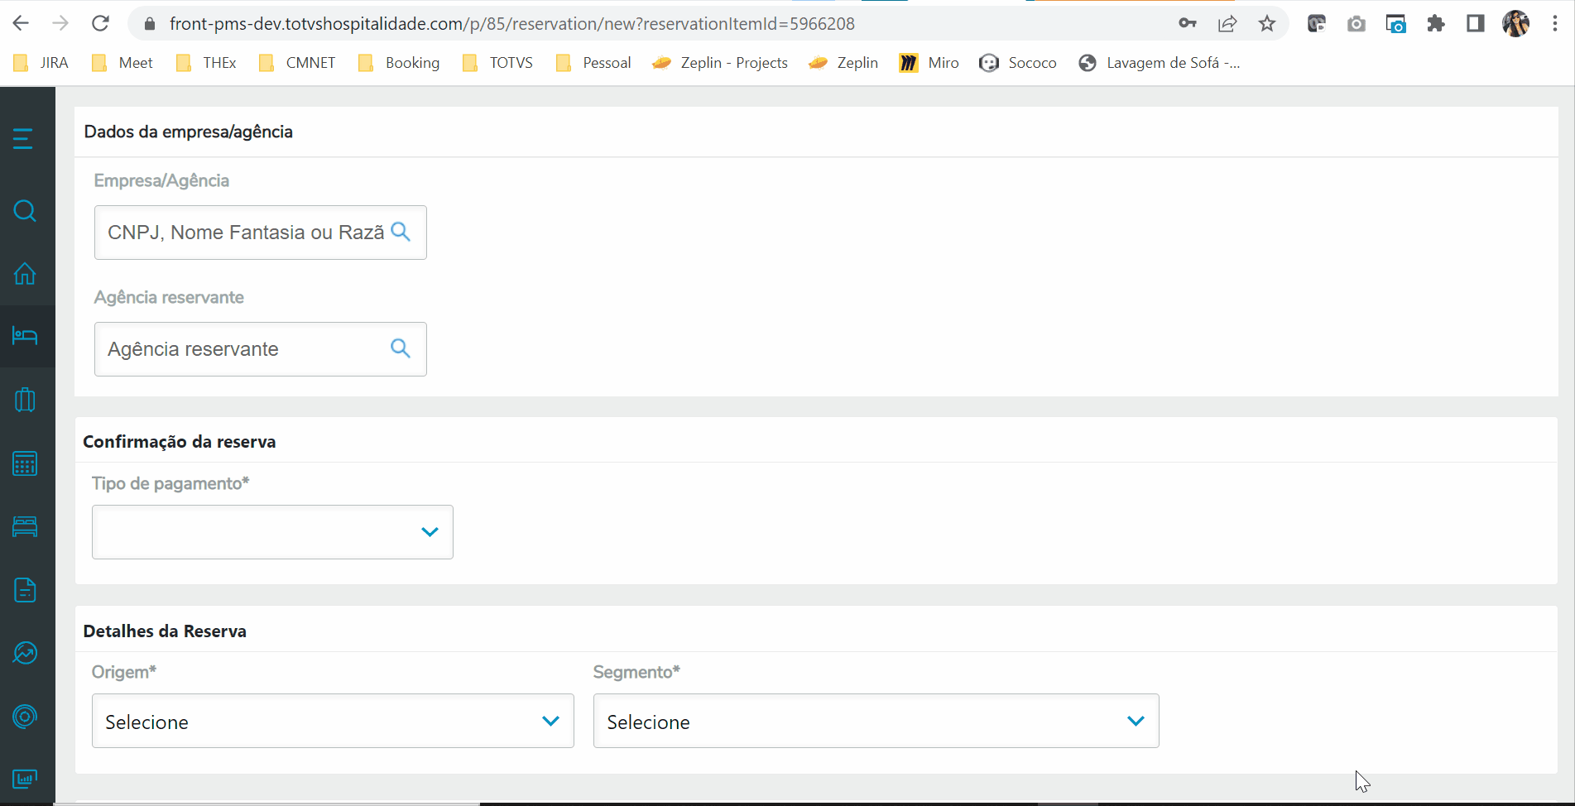This screenshot has height=806, width=1575.
Task: Click the Detalhes da Reserva heading
Action: (165, 631)
